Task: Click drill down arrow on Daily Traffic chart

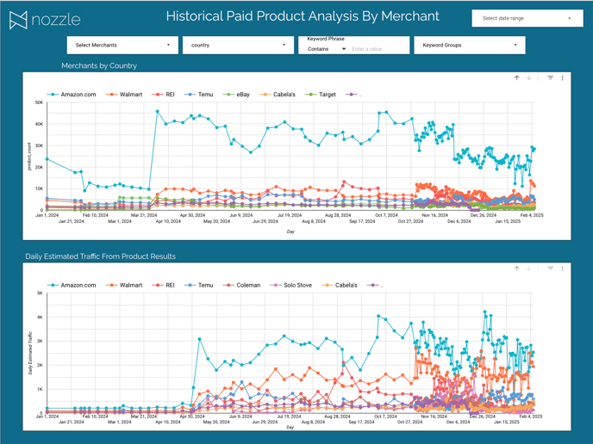Action: tap(528, 268)
